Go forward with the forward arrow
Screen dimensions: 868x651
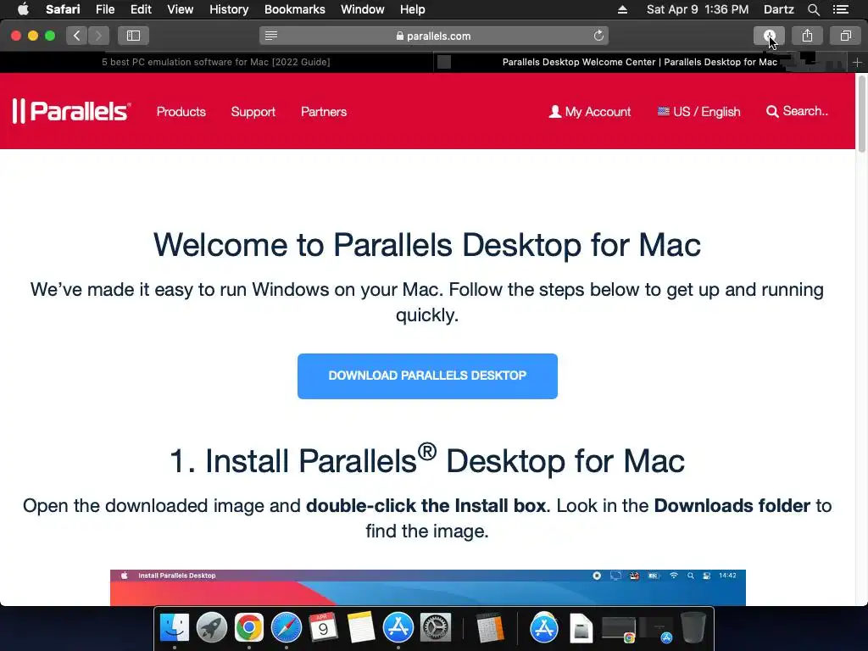[x=98, y=36]
